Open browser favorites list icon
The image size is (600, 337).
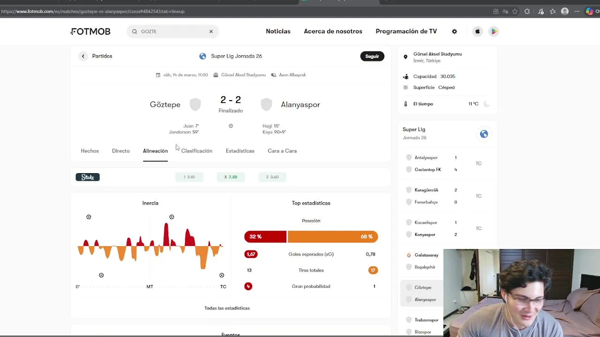click(553, 11)
